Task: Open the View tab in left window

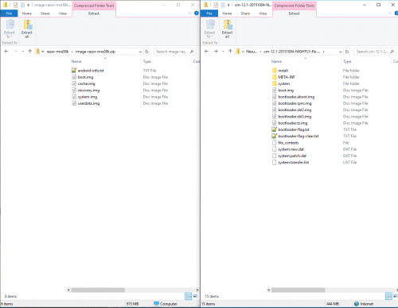Action: point(63,13)
